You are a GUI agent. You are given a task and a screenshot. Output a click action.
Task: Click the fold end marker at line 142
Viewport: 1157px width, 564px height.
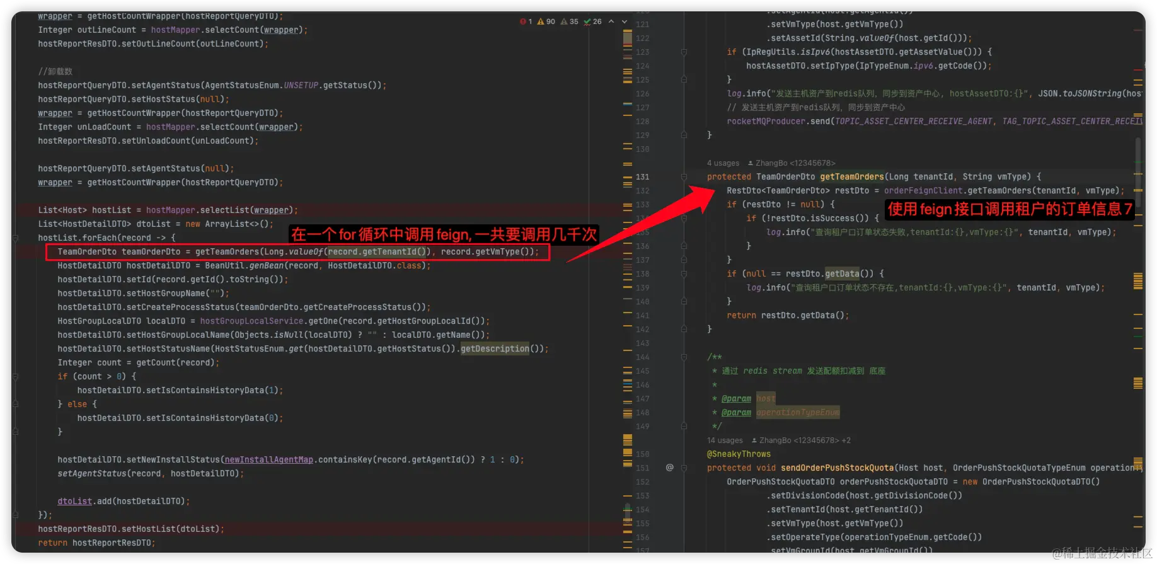point(684,329)
